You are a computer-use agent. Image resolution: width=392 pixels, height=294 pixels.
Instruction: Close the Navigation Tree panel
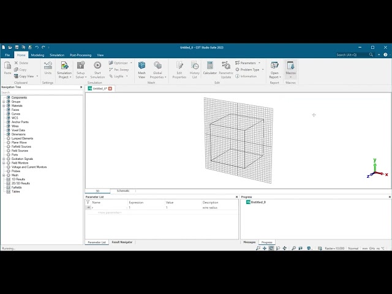pos(81,87)
